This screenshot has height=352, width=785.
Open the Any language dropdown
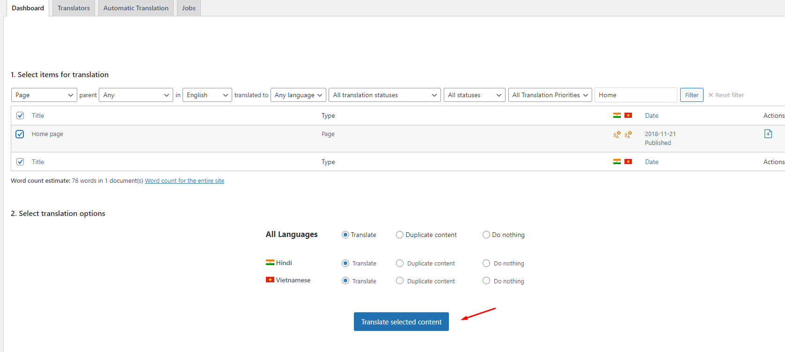tap(298, 95)
